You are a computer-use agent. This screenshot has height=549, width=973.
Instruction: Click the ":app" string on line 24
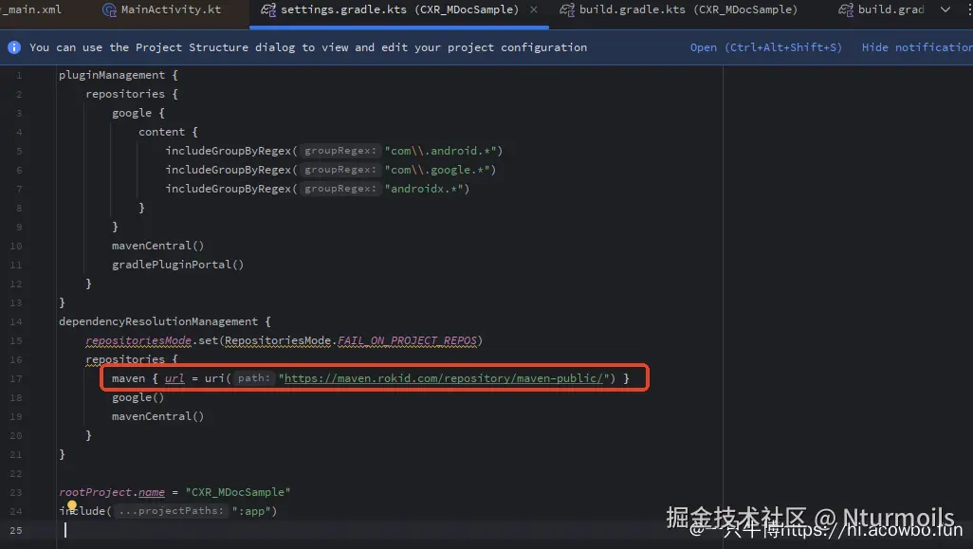(250, 511)
